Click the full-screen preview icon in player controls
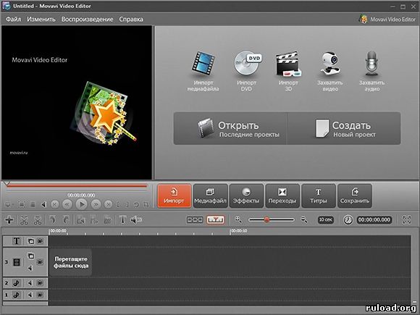This screenshot has width=420, height=315. (22, 205)
